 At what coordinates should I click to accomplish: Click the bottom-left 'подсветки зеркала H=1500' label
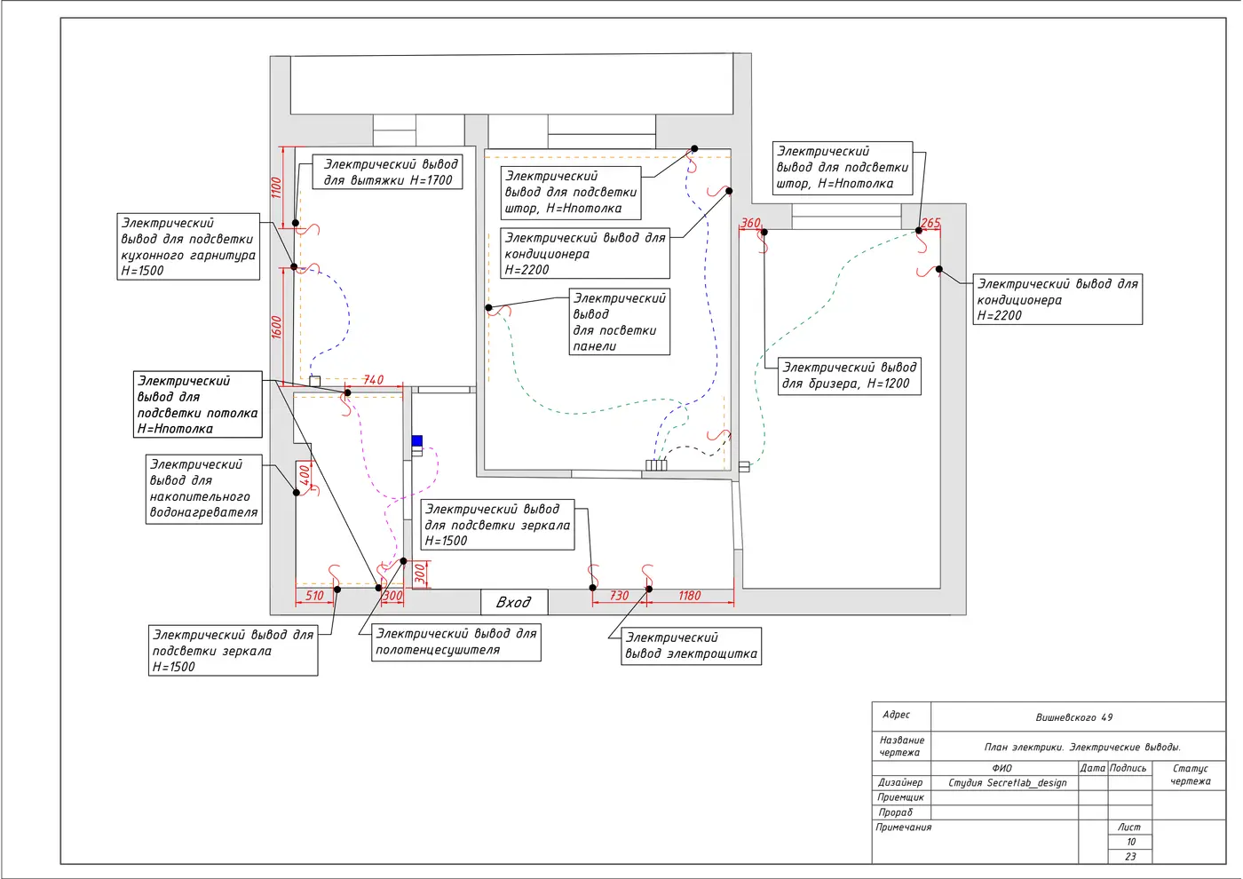click(234, 651)
